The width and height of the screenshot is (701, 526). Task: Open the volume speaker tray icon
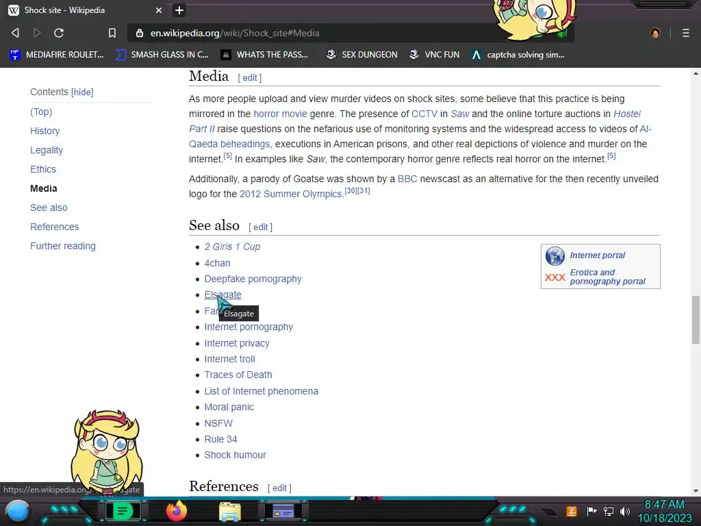[625, 511]
